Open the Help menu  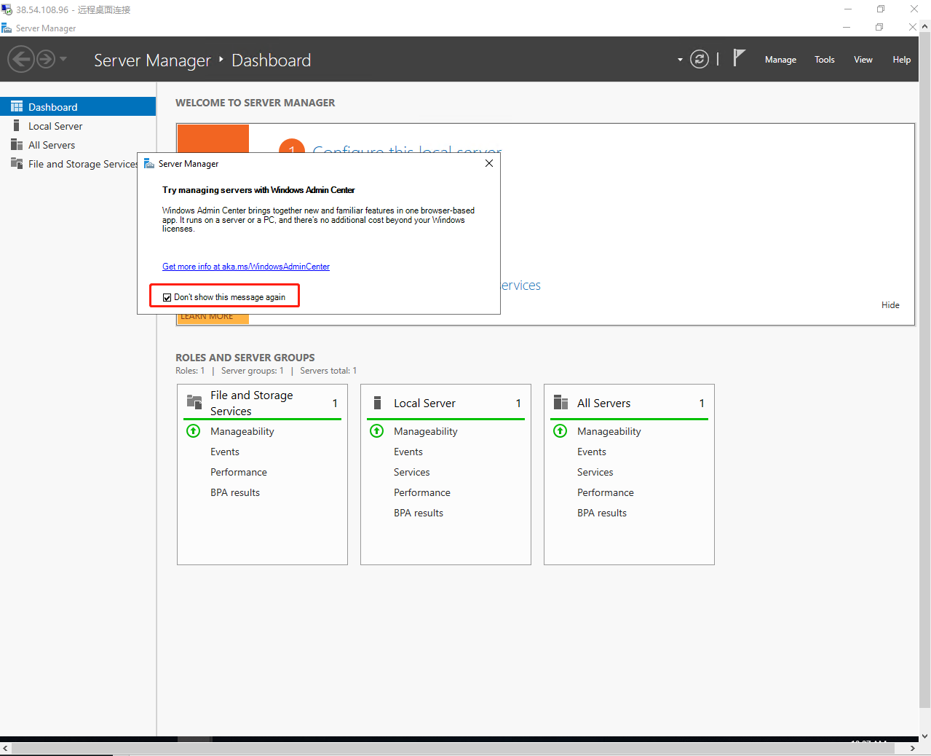(902, 60)
